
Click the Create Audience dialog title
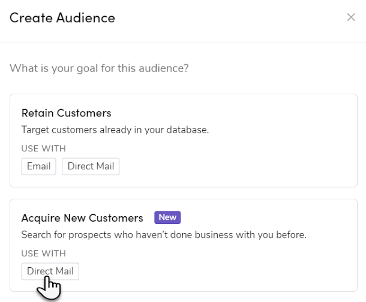pyautogui.click(x=62, y=18)
